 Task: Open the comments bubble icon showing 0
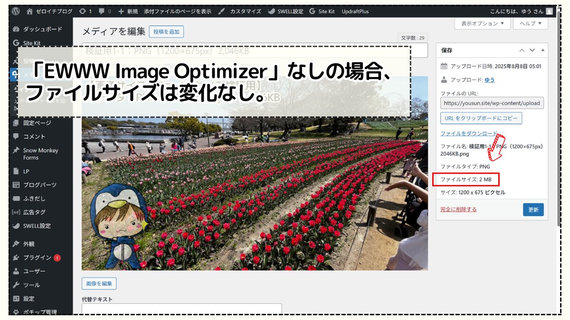click(105, 11)
